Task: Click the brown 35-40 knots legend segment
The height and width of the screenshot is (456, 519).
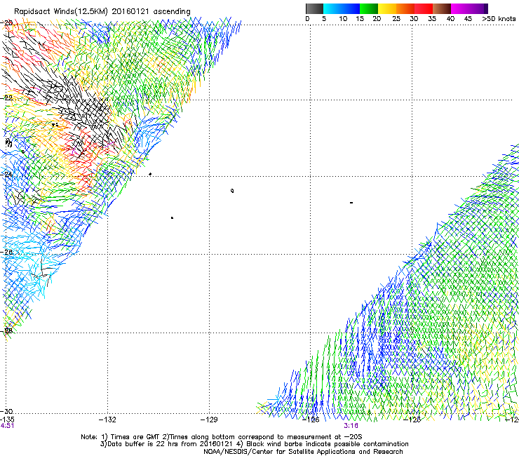Action: click(x=442, y=8)
